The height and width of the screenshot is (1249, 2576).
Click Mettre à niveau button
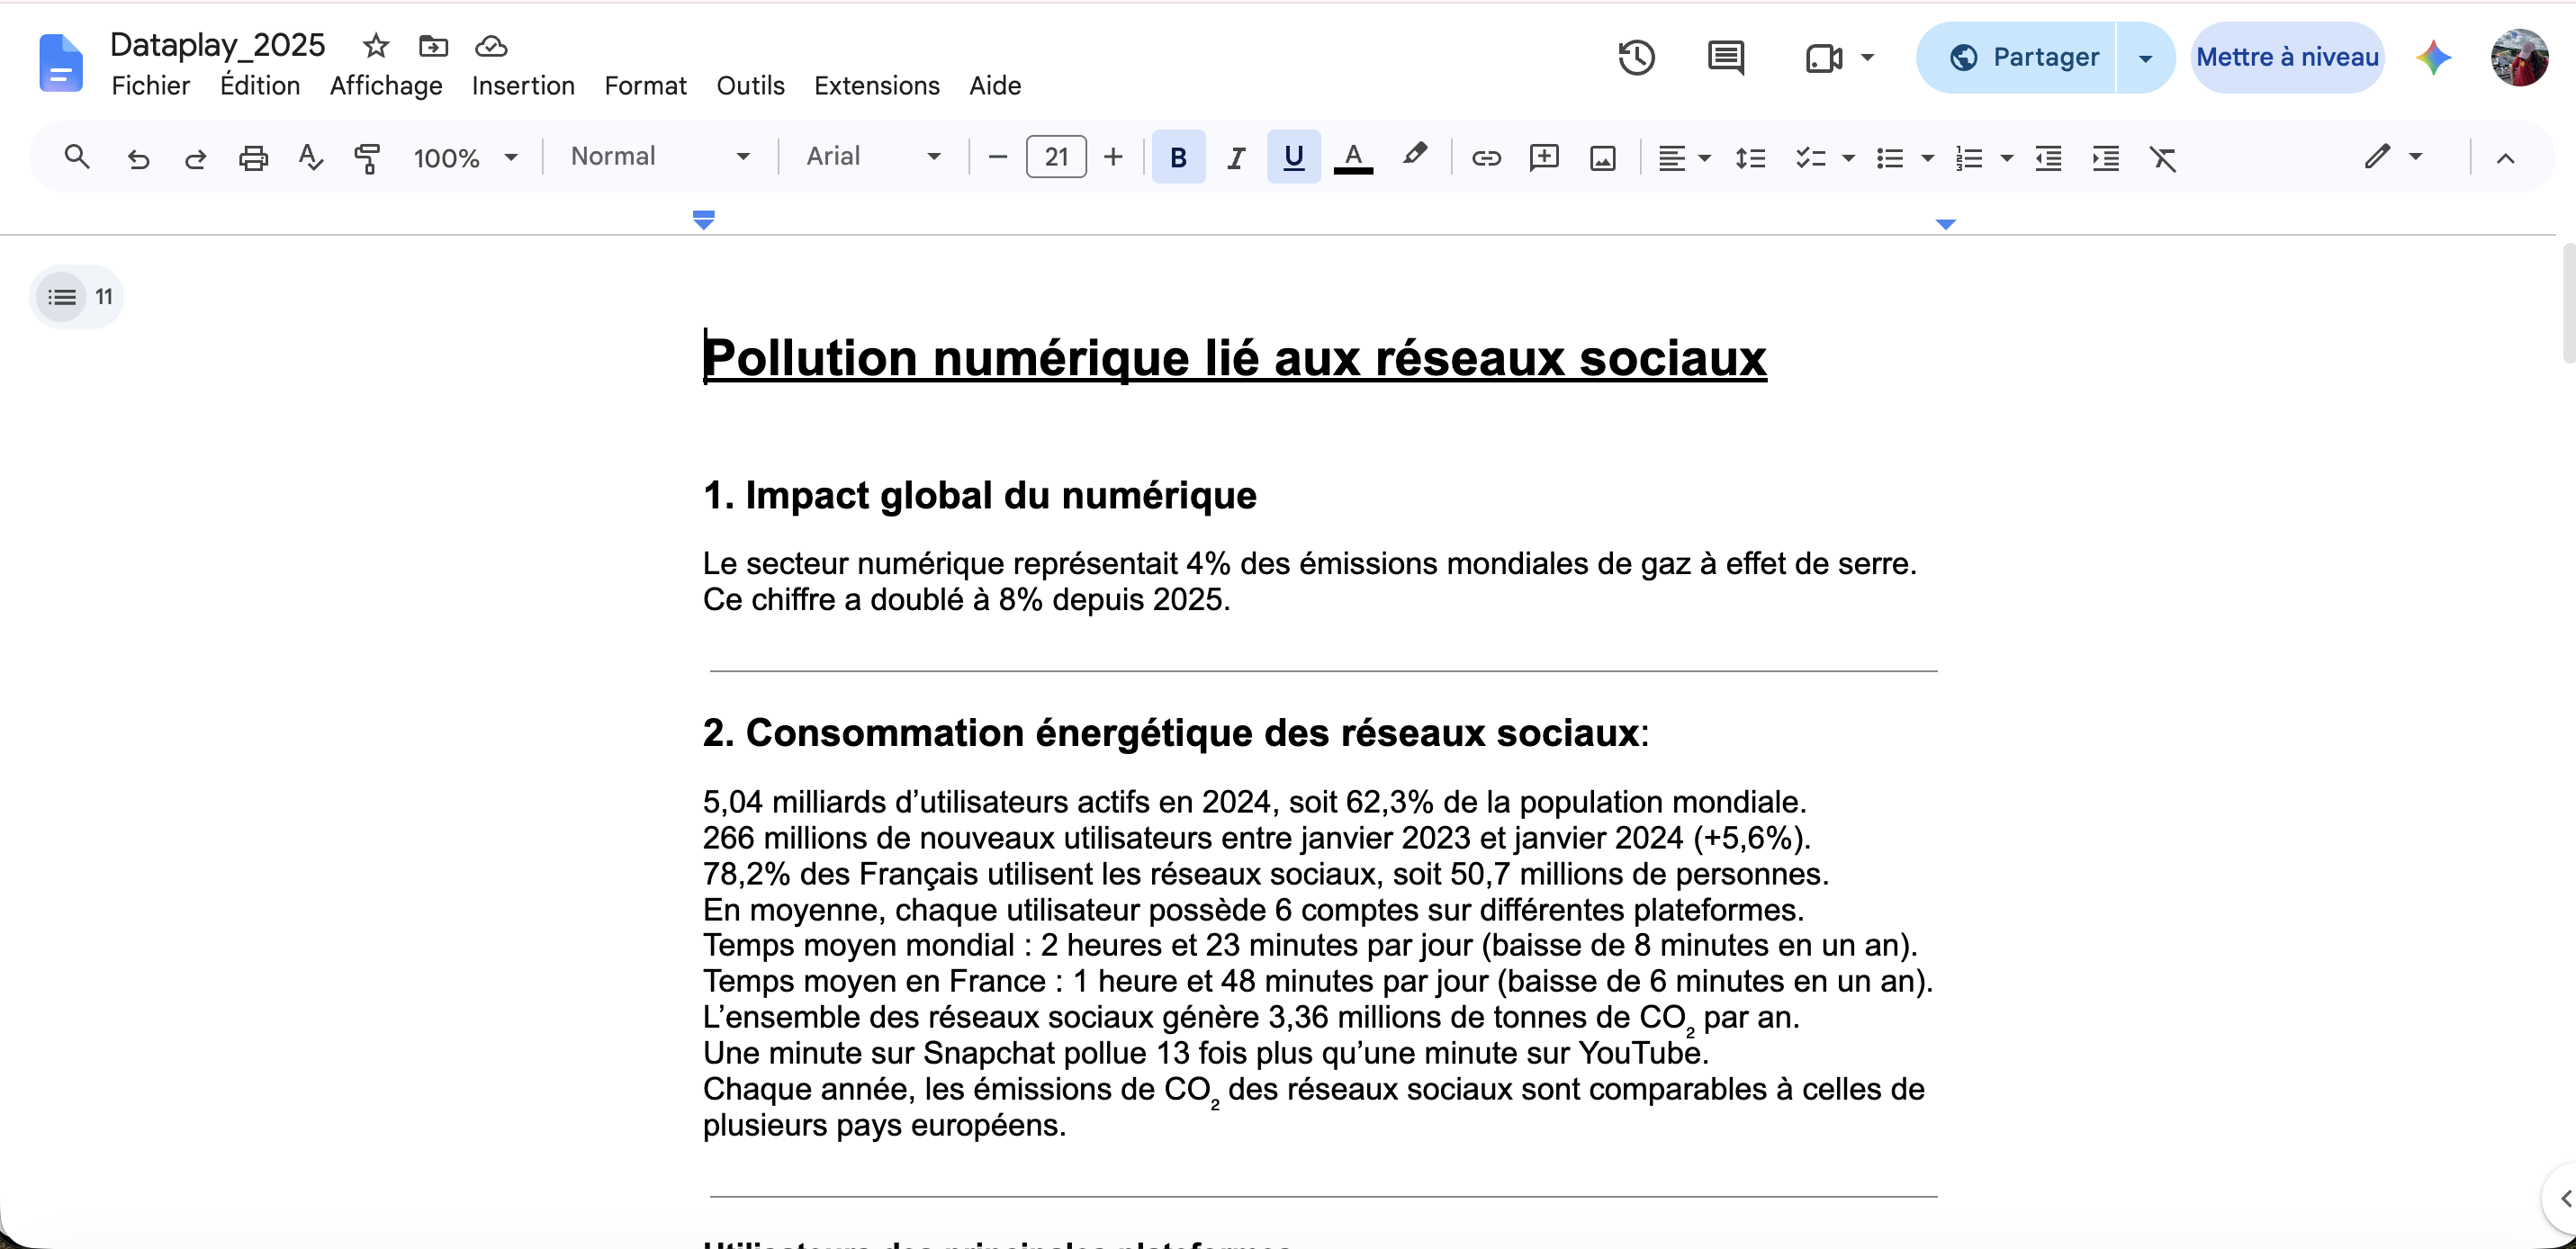[2286, 57]
